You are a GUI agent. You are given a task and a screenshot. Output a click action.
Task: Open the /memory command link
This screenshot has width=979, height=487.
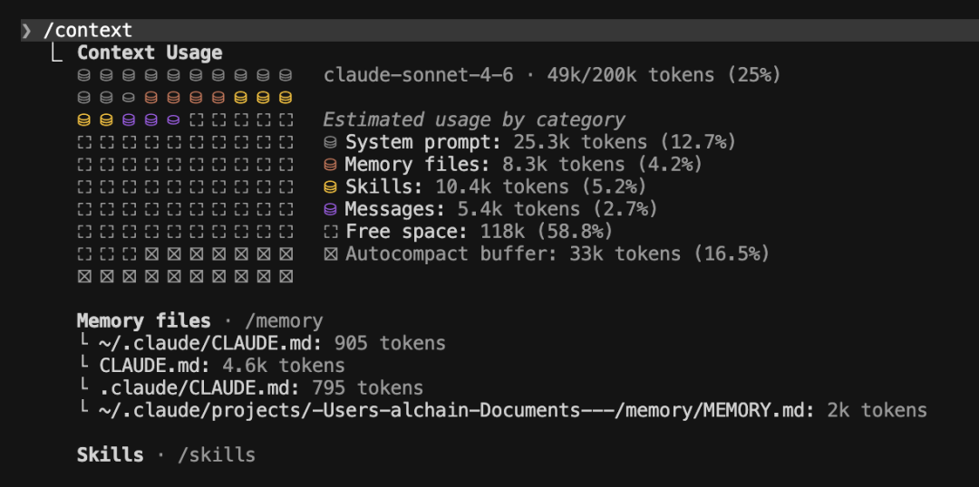click(284, 321)
